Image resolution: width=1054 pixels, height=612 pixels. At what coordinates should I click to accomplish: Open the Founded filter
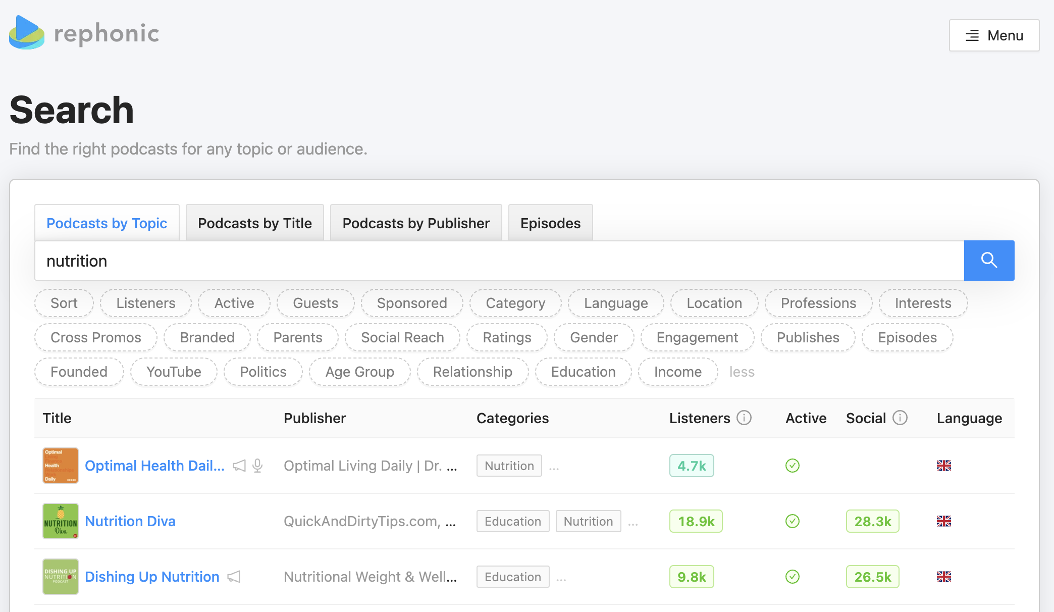79,372
